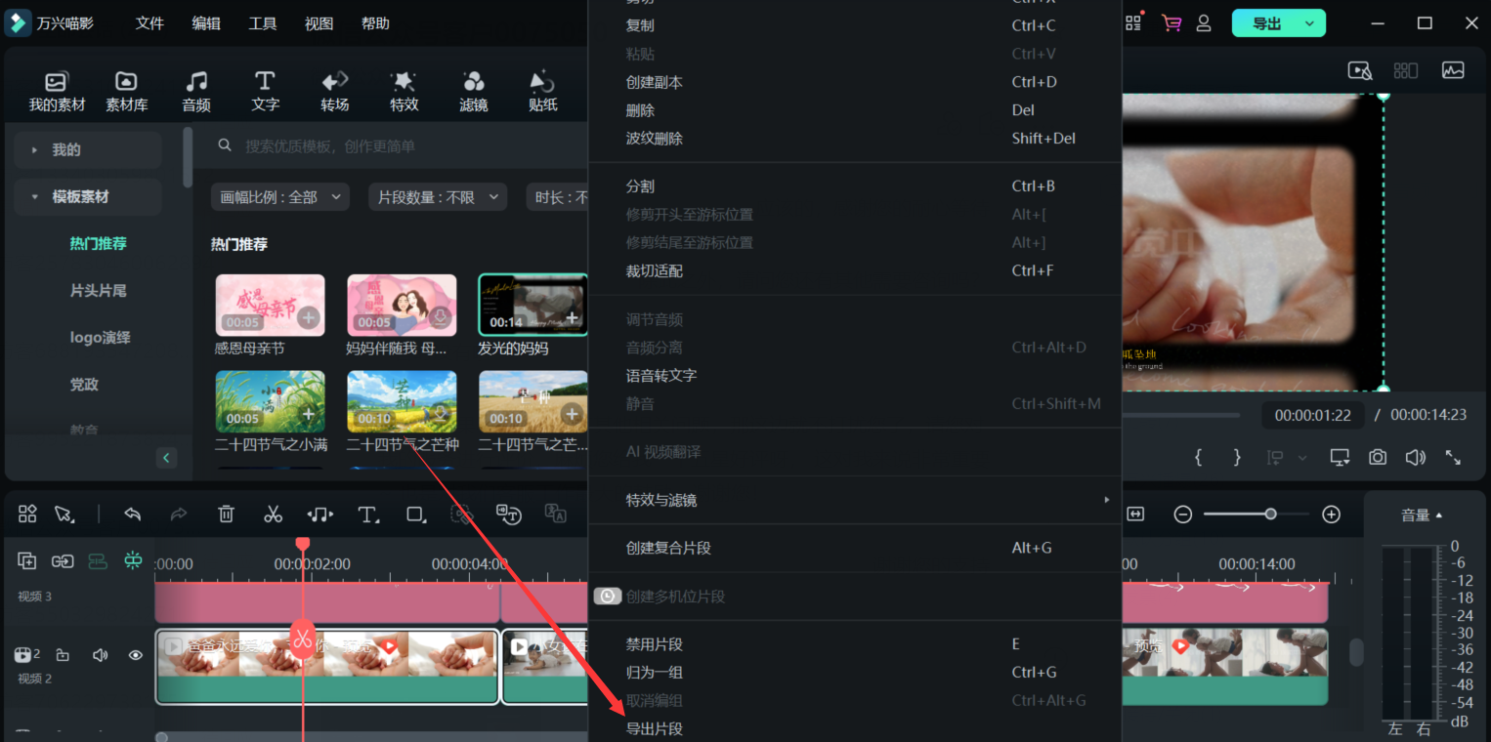
Task: Enter fullscreen preview with the expand arrows
Action: (x=1453, y=457)
